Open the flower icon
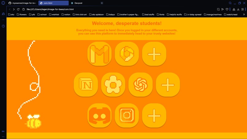The width and height of the screenshot is (247, 139). [113, 85]
